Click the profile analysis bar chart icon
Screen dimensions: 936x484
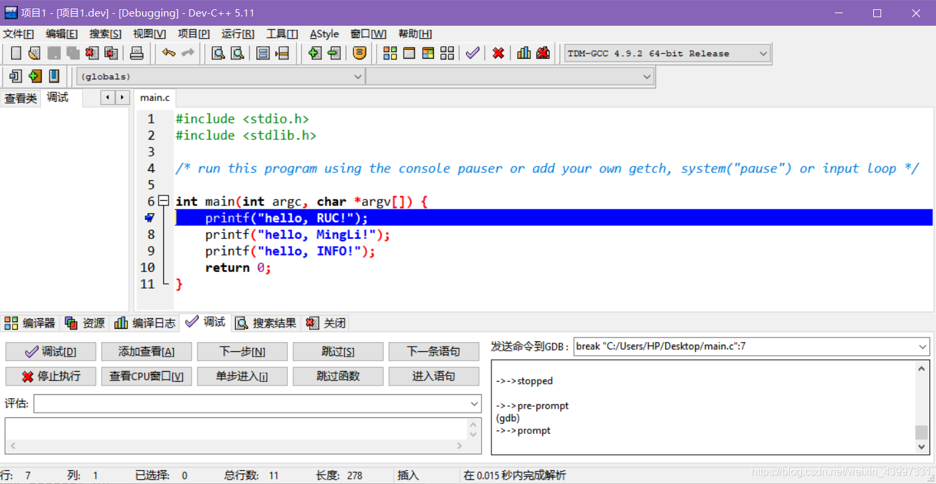(x=524, y=53)
